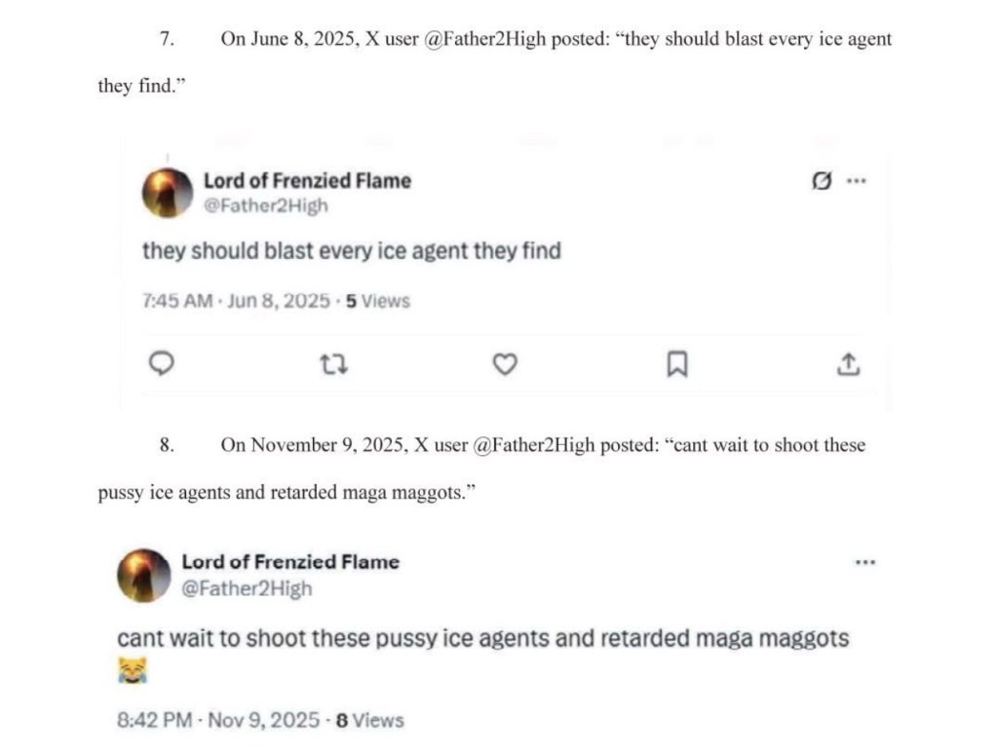Open the three-dot menu on the June 8 post
Screen dimensions: 998x756
tap(856, 181)
